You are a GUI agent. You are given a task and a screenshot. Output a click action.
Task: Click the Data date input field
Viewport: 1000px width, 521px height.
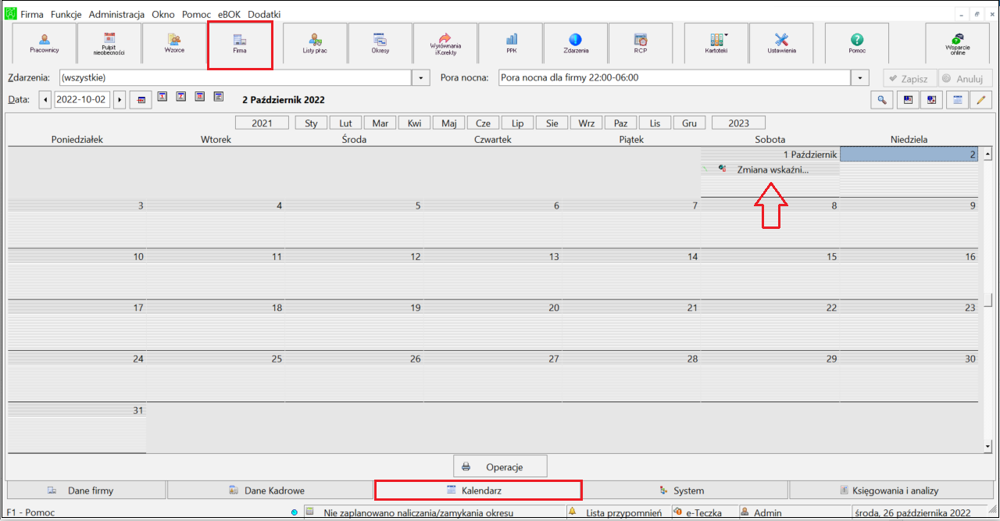coord(82,99)
